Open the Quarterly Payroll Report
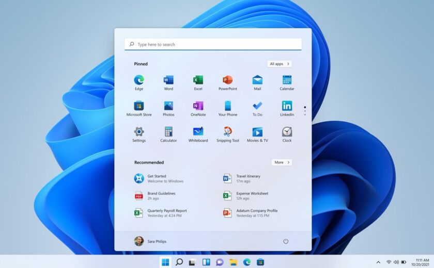The image size is (434, 268). (x=161, y=213)
